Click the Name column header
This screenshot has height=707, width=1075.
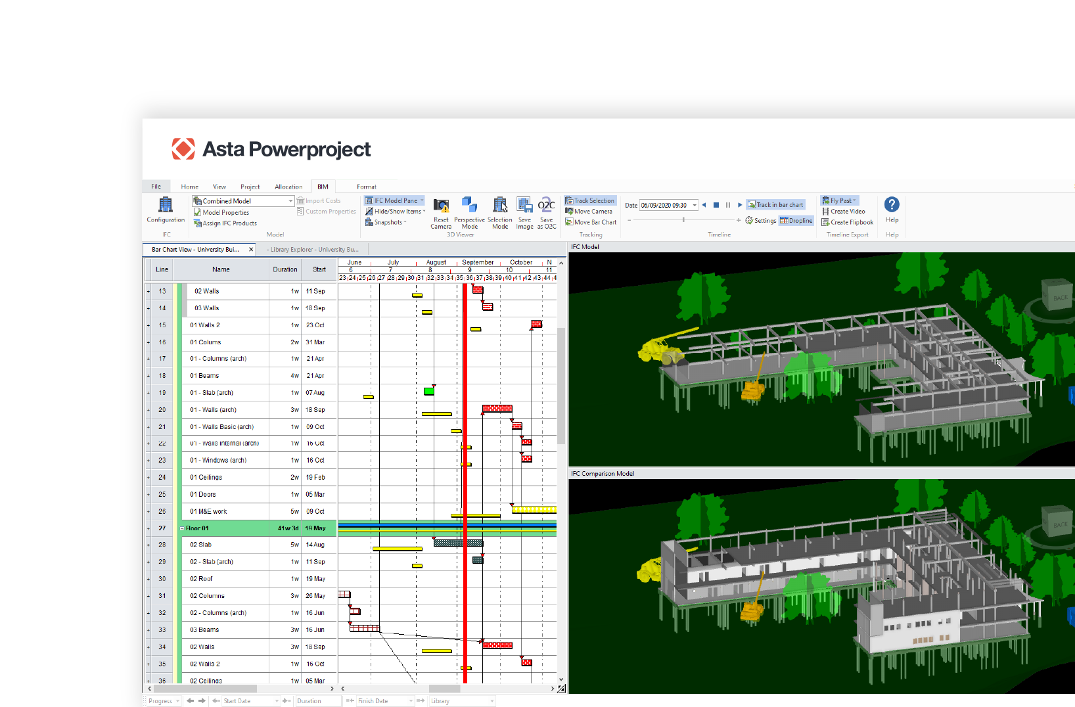pos(221,269)
